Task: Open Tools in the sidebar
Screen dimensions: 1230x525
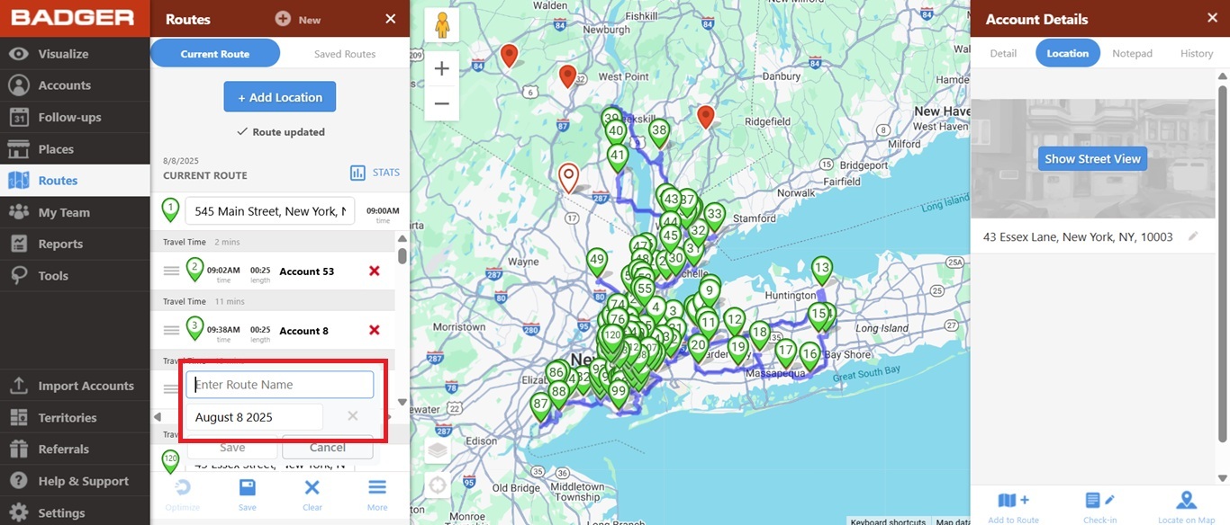Action: [75, 276]
